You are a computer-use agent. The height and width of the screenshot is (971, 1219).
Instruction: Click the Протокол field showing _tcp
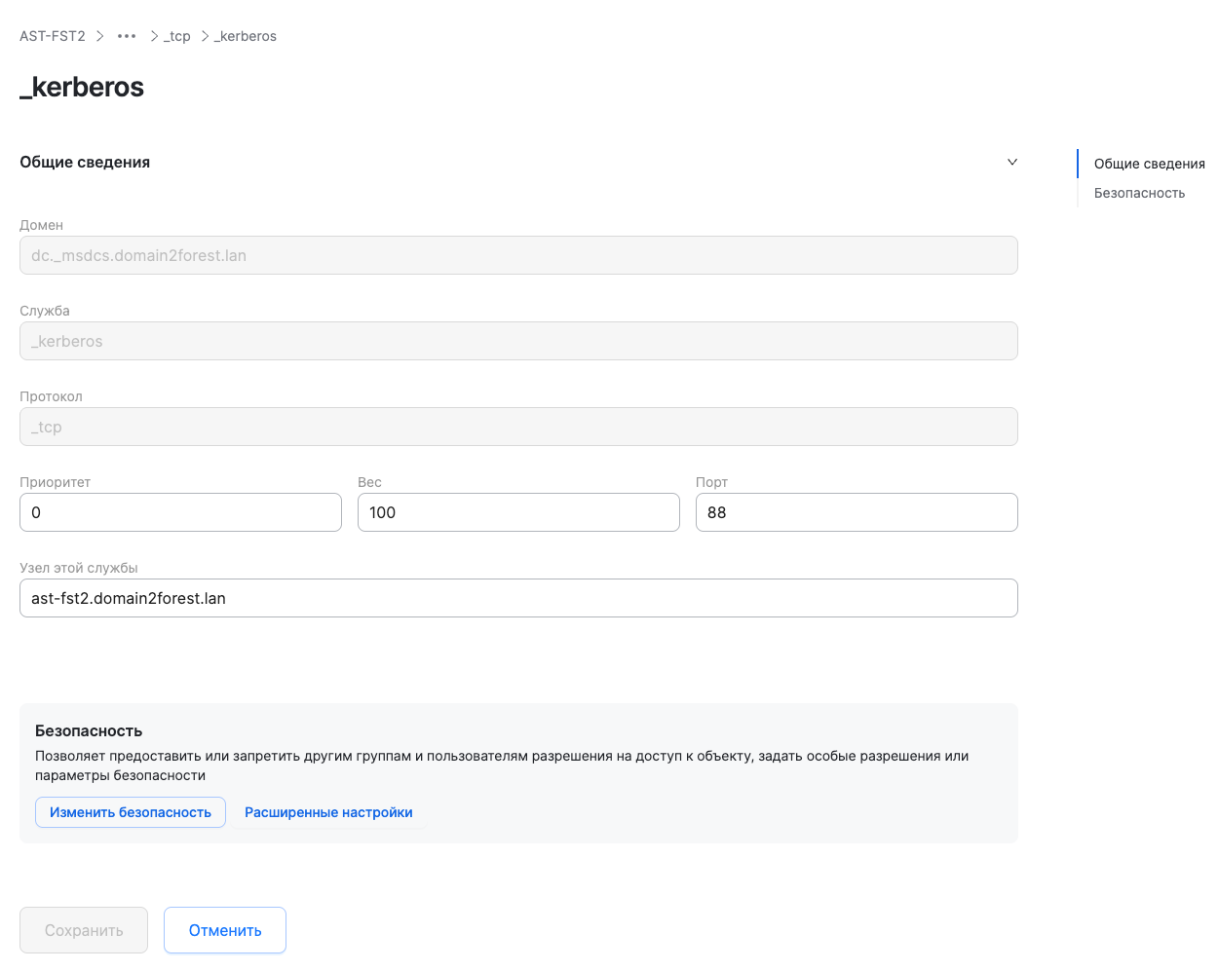pyautogui.click(x=518, y=427)
